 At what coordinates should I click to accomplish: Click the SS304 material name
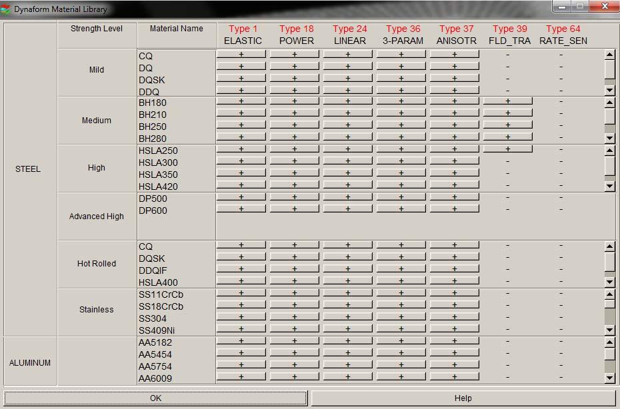(x=153, y=318)
